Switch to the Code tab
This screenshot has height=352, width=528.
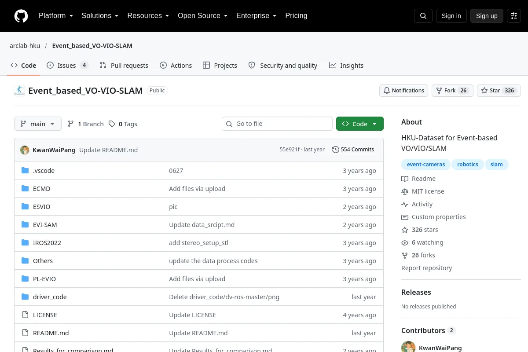click(x=24, y=66)
